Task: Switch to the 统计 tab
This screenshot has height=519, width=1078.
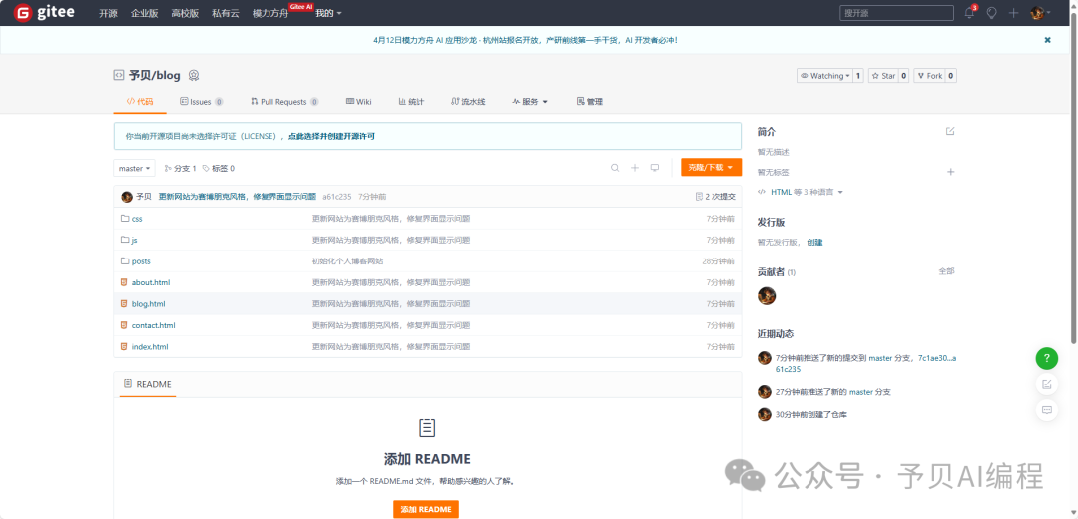Action: click(x=411, y=102)
